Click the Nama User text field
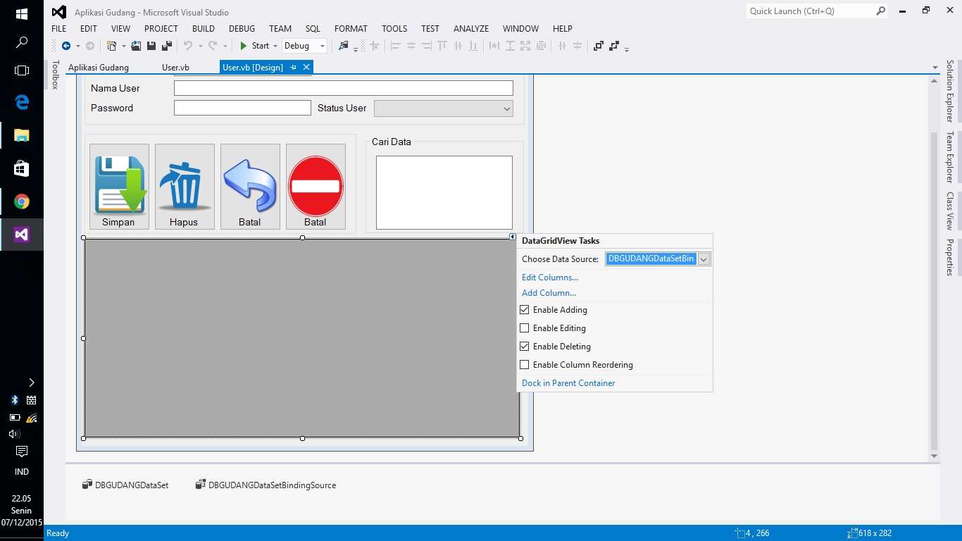The width and height of the screenshot is (962, 541). pos(344,88)
